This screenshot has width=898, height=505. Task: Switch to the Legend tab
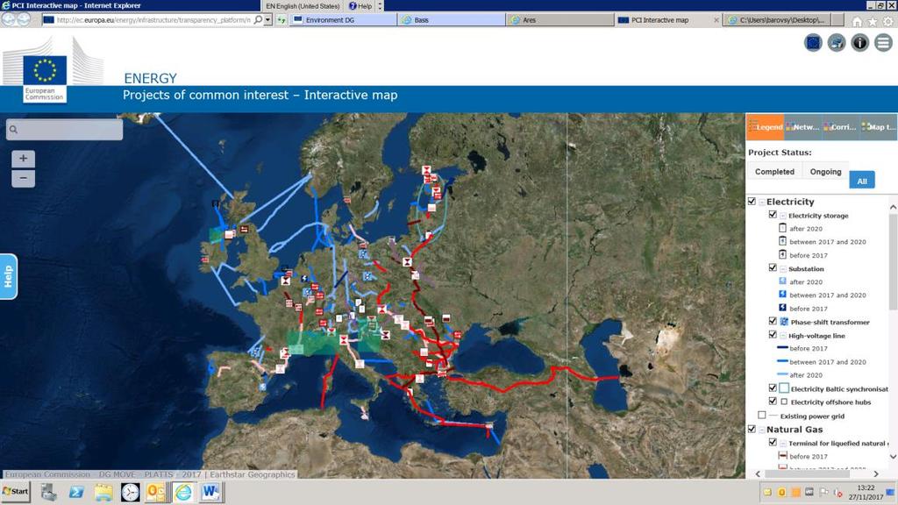tap(765, 127)
